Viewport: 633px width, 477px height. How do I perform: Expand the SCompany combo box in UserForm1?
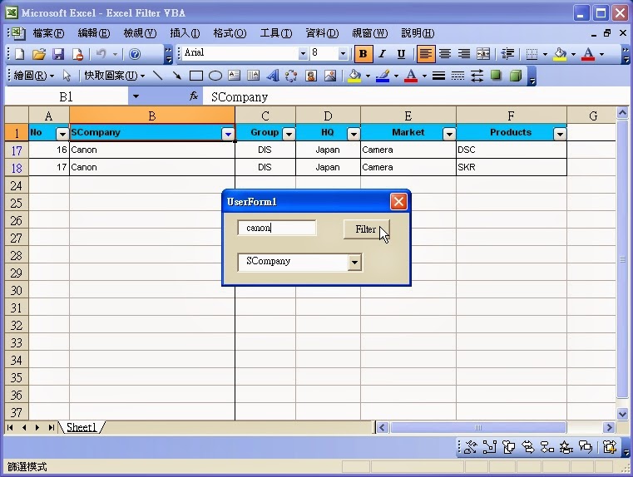354,263
